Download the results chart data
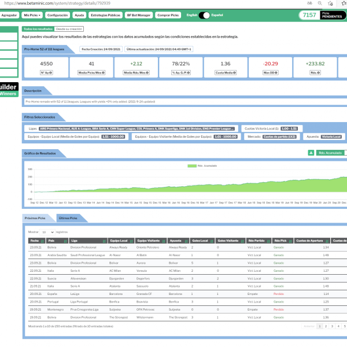The image size is (347, 347). [311, 153]
